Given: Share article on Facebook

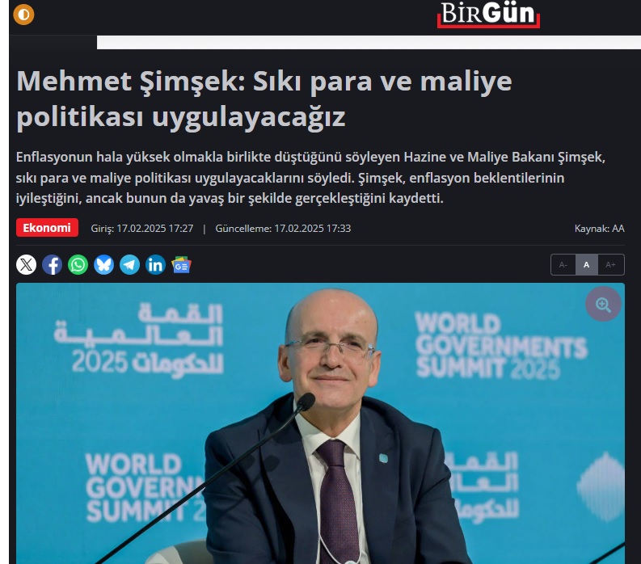Looking at the screenshot, I should (52, 265).
